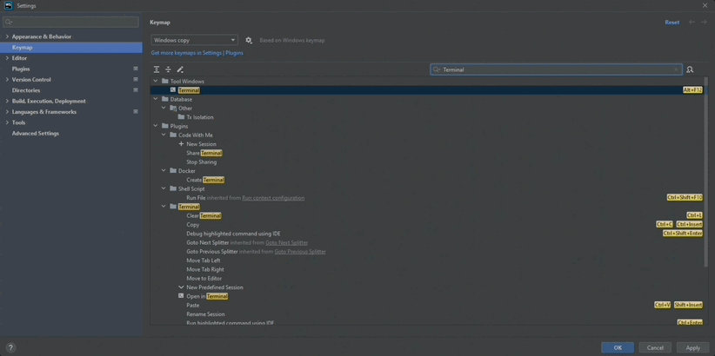Click the Code With Me folder icon
The width and height of the screenshot is (715, 356).
click(x=173, y=135)
